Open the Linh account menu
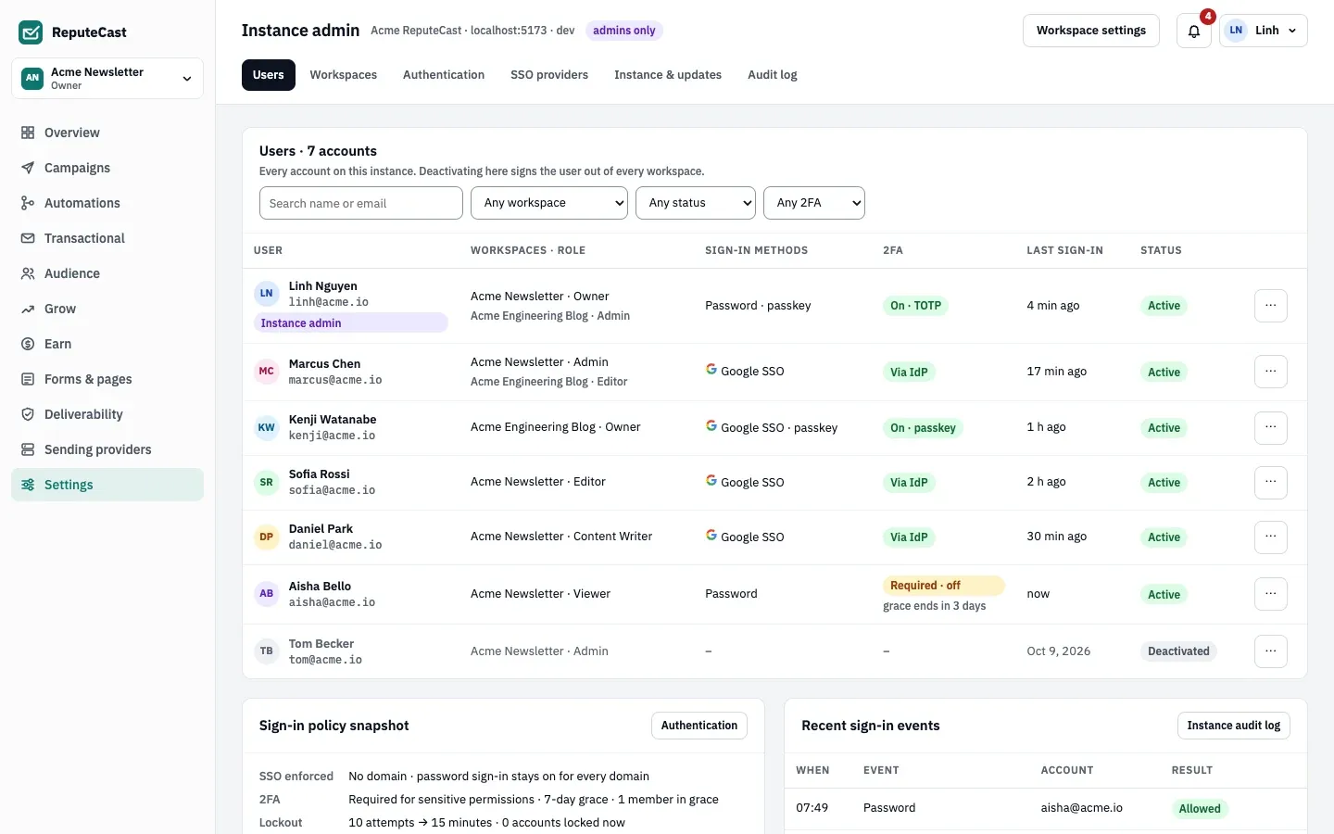The image size is (1334, 834). pyautogui.click(x=1264, y=31)
